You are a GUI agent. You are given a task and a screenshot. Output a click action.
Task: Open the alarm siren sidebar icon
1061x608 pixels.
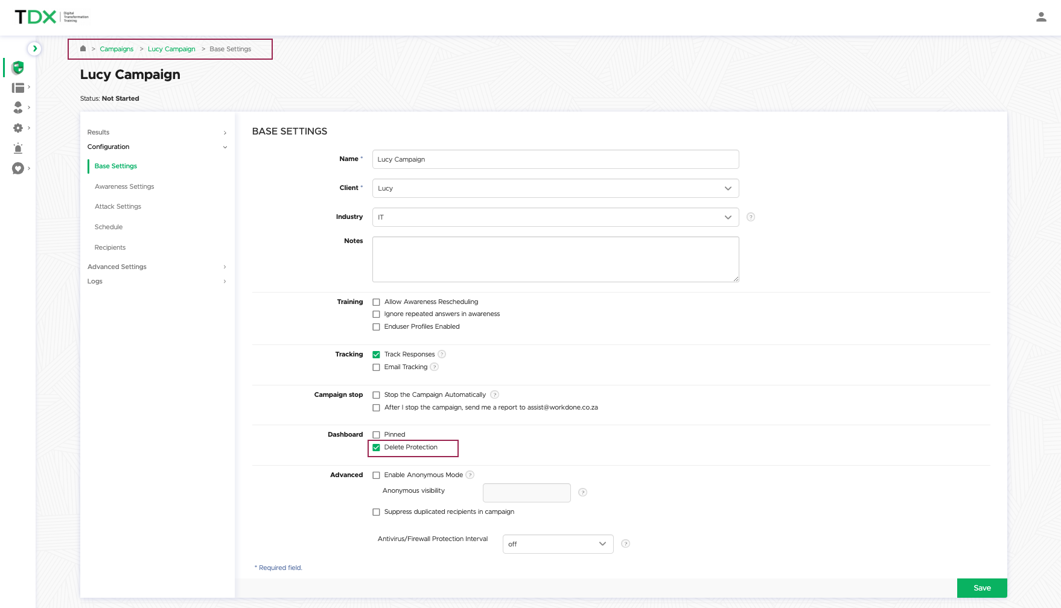pyautogui.click(x=18, y=148)
